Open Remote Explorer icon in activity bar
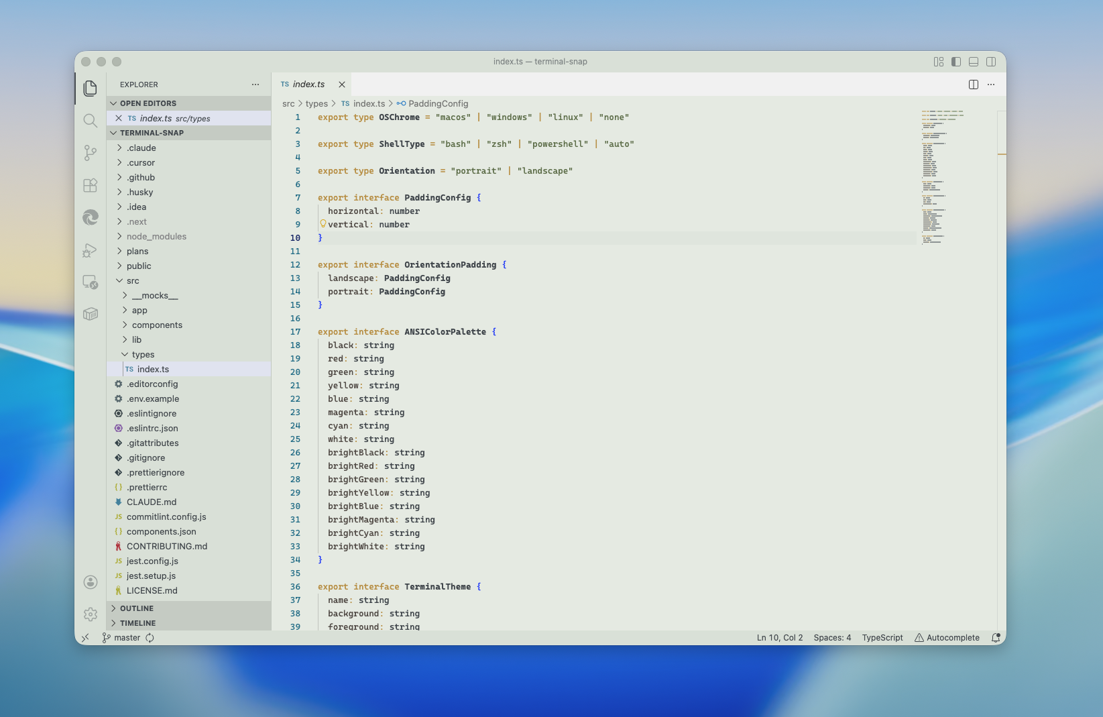Image resolution: width=1103 pixels, height=717 pixels. click(x=91, y=282)
